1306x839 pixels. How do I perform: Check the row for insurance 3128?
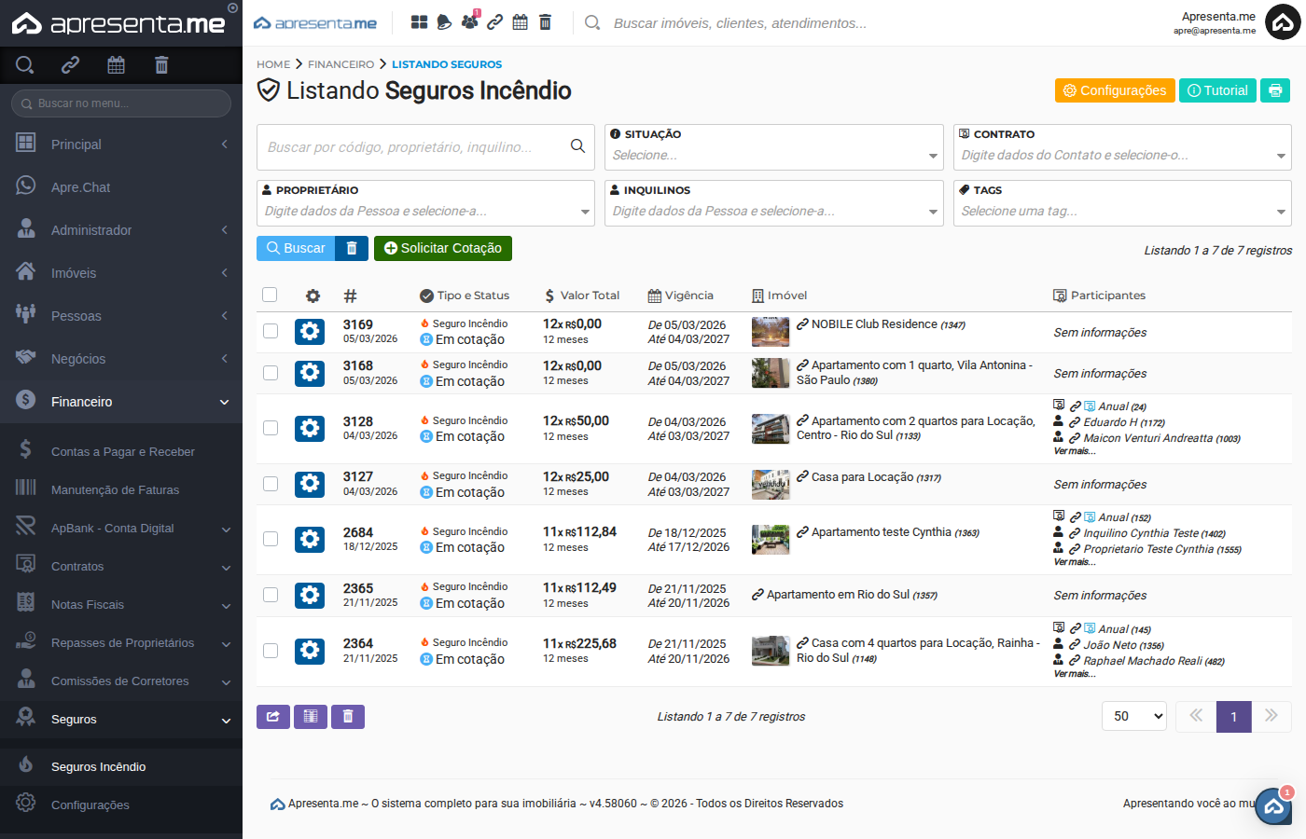[271, 428]
